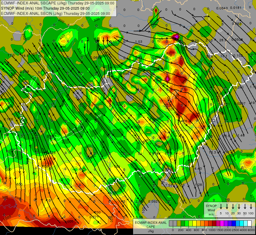Image resolution: width=256 pixels, height=235 pixels.
Task: Pick the white swatch at legend's end
Action: 250,223
